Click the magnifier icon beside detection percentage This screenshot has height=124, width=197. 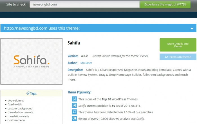coord(74,112)
